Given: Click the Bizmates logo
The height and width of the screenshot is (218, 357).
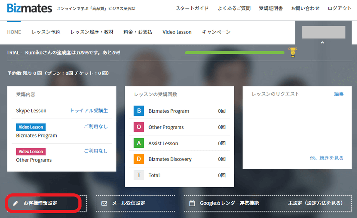Looking at the screenshot, I should coord(30,8).
